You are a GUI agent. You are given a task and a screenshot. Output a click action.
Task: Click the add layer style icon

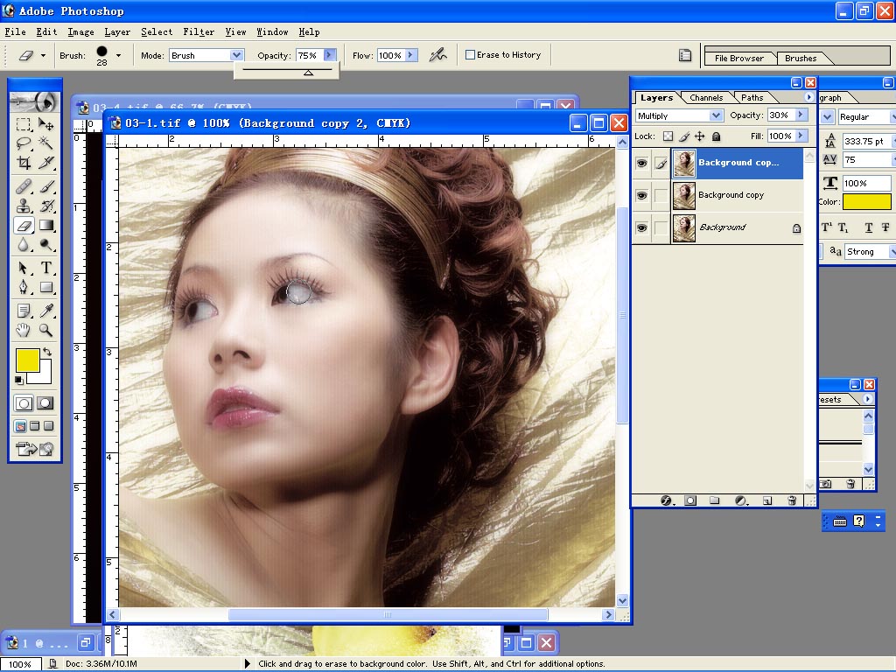(x=666, y=500)
